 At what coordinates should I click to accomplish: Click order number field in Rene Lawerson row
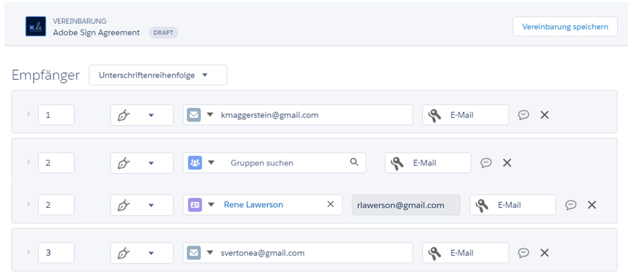tap(56, 205)
